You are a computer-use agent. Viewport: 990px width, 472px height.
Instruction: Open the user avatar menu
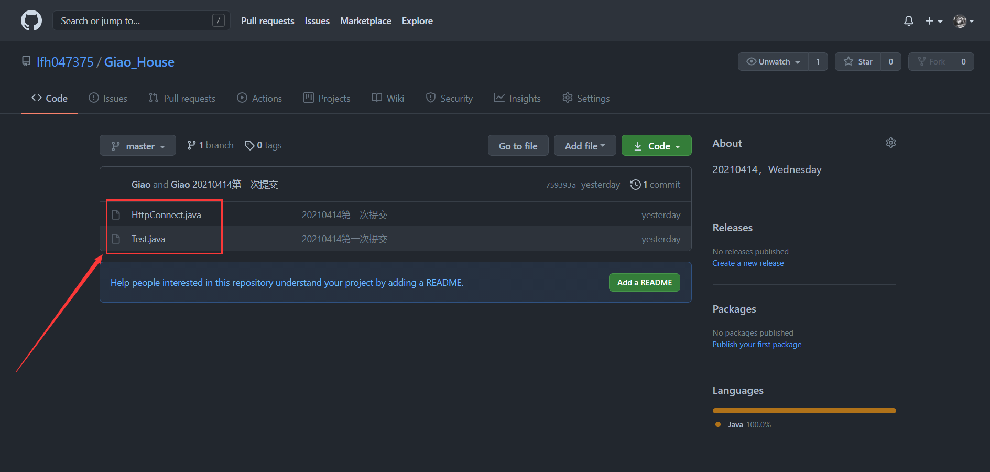pyautogui.click(x=964, y=21)
